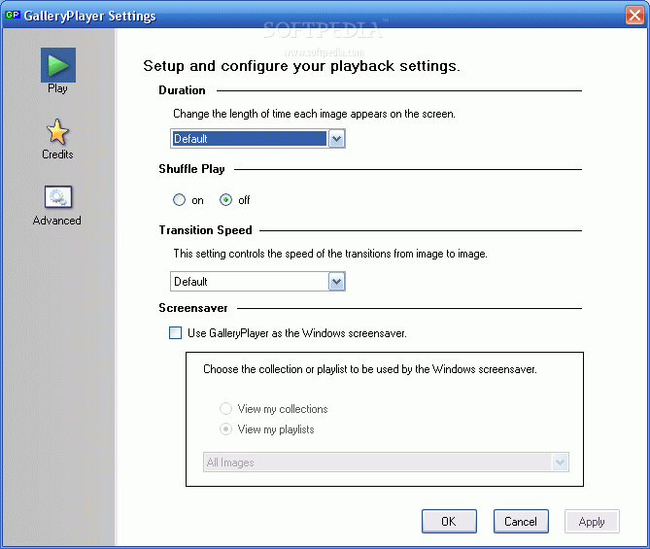Image resolution: width=650 pixels, height=549 pixels.
Task: Open the Play settings page
Action: click(58, 65)
